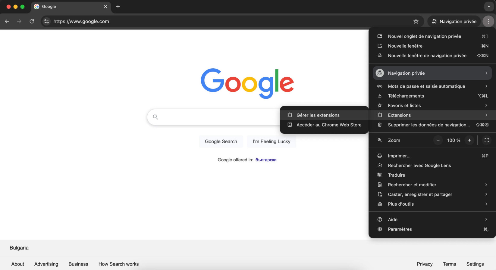This screenshot has height=270, width=496.
Task: Expand Caster, enregistrer et partager chevron
Action: click(486, 194)
